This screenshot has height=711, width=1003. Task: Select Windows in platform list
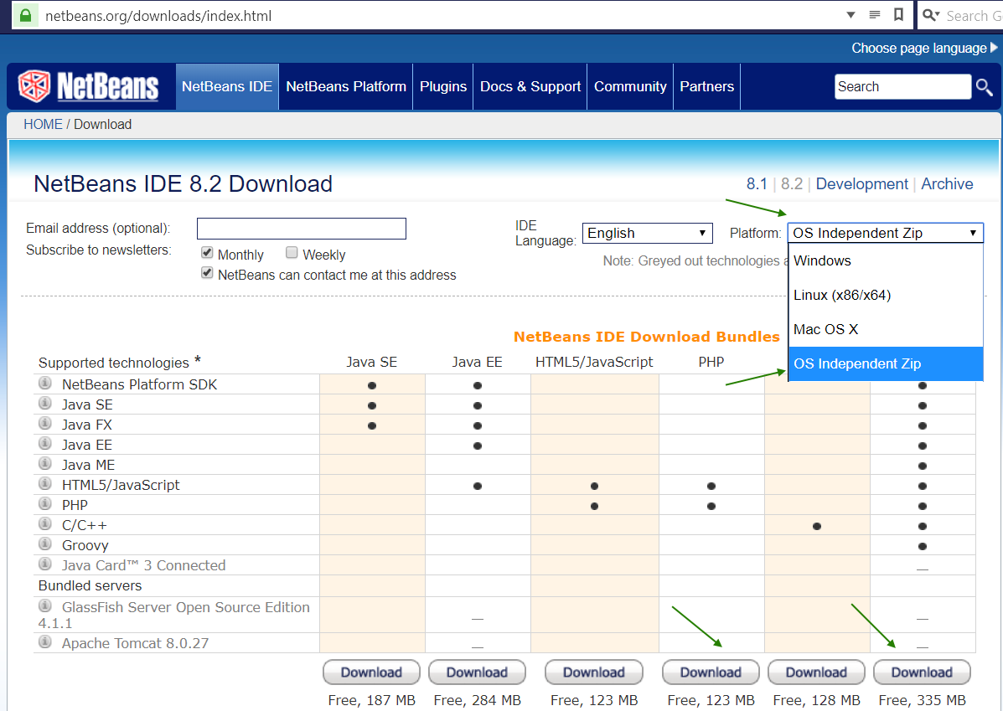[886, 261]
